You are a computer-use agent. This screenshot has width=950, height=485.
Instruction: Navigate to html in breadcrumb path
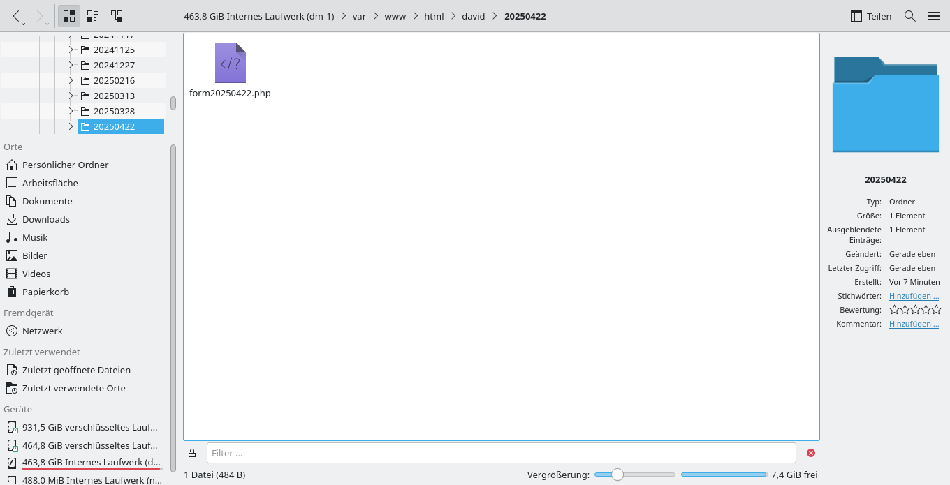click(434, 16)
